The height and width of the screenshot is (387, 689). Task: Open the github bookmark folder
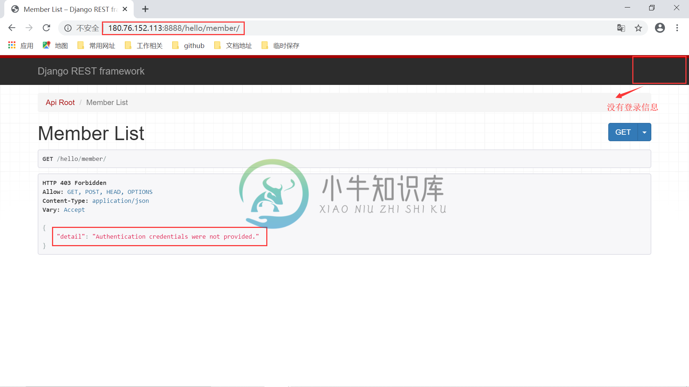(x=188, y=46)
